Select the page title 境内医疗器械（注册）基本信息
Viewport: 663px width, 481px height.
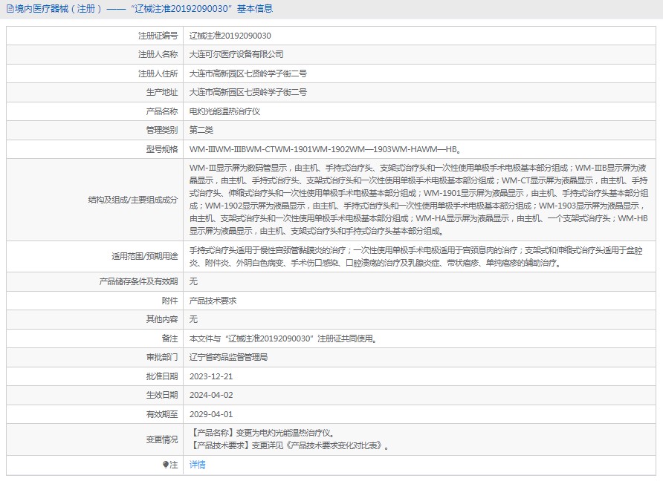click(x=143, y=9)
